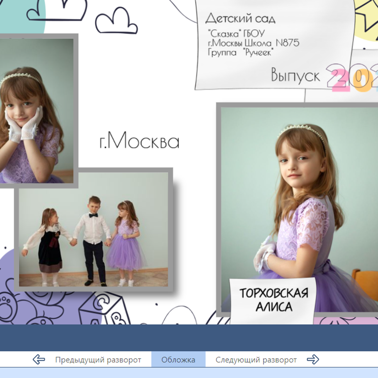Open the Следующий разворот navigation item

[256, 360]
